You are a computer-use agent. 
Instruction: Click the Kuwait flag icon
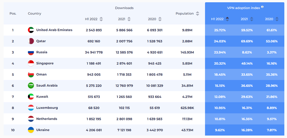pos(31,96)
